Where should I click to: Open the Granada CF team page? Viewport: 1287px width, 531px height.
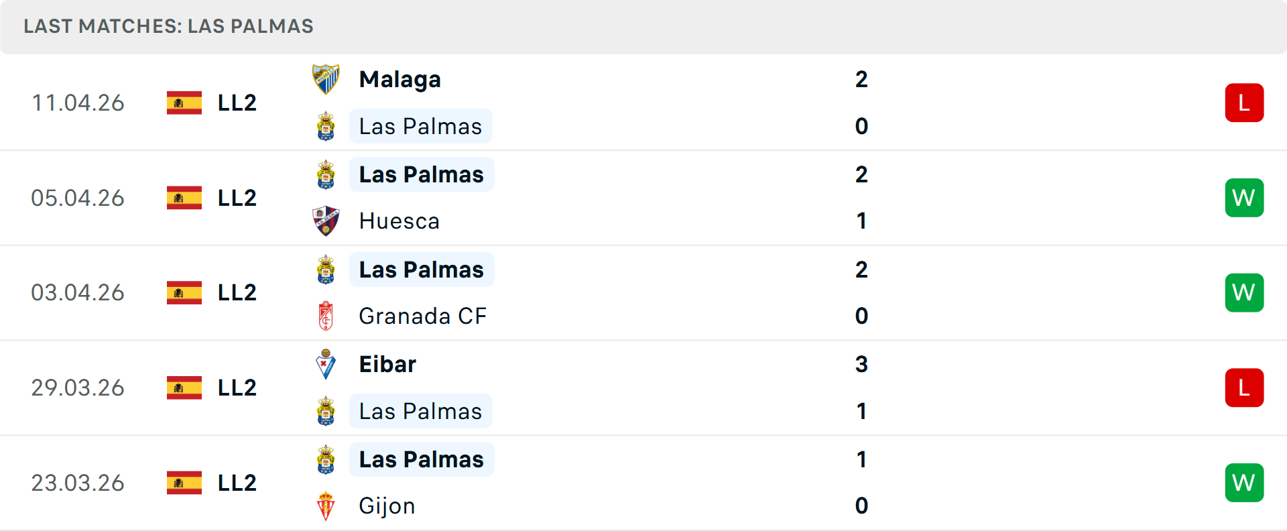point(422,316)
